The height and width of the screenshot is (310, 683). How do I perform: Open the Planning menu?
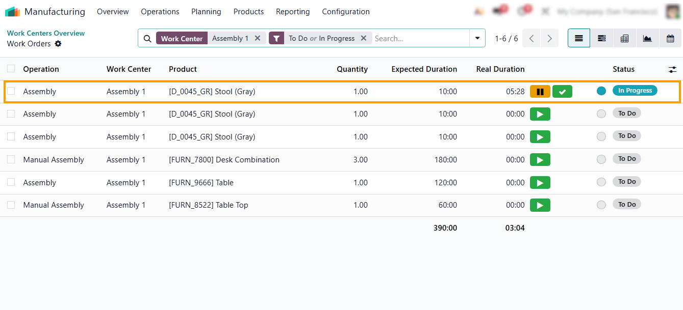(206, 12)
